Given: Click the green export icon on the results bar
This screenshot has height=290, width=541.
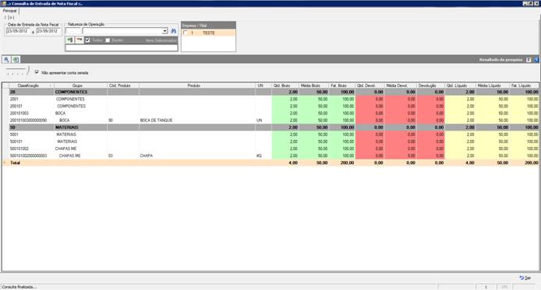Looking at the screenshot, I should coord(16,60).
